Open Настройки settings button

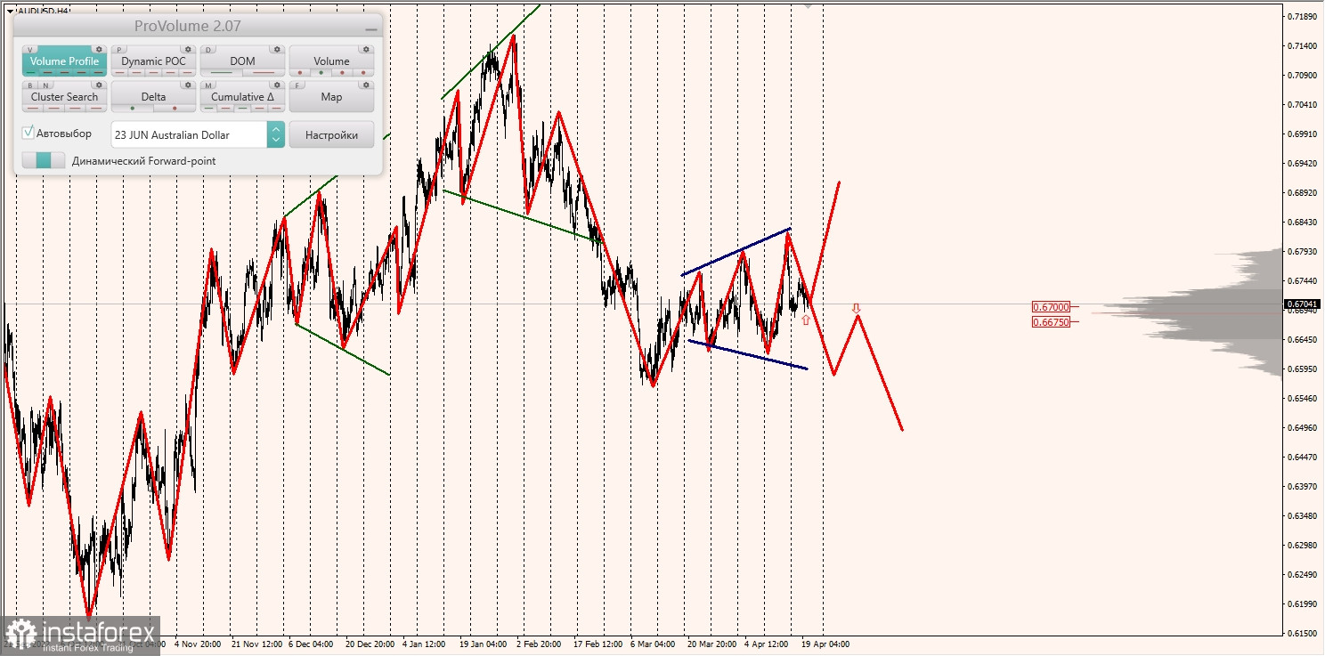pyautogui.click(x=331, y=134)
